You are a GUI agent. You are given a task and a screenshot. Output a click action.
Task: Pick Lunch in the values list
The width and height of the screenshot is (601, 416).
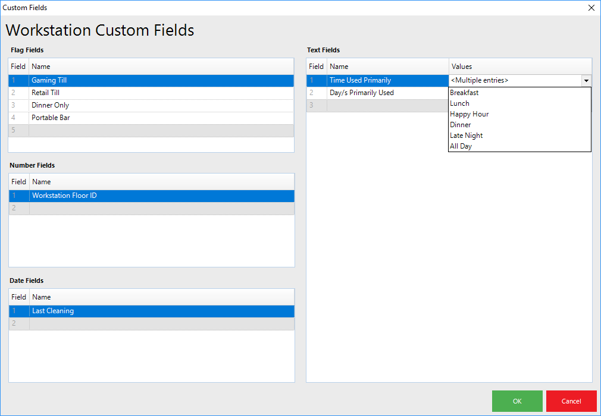pos(459,103)
